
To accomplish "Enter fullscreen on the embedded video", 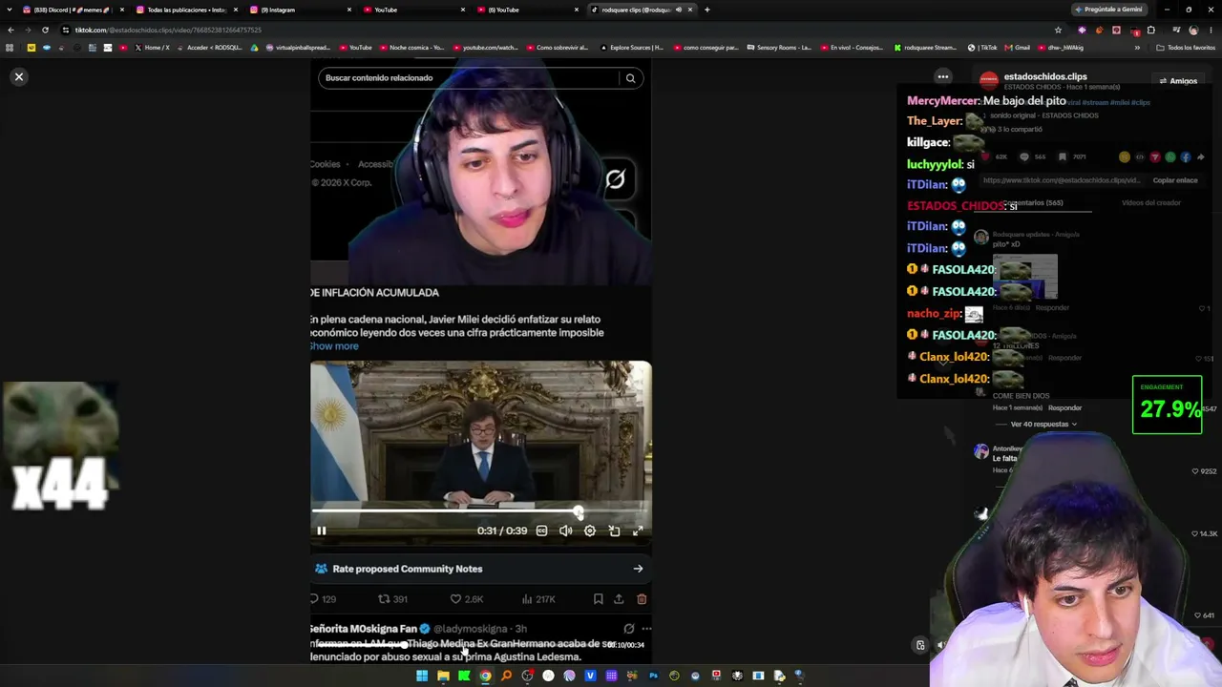I will point(638,531).
